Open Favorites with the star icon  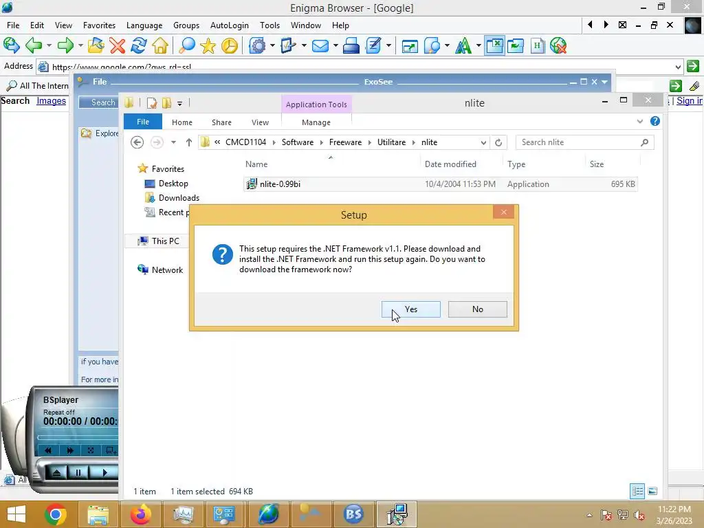208,45
